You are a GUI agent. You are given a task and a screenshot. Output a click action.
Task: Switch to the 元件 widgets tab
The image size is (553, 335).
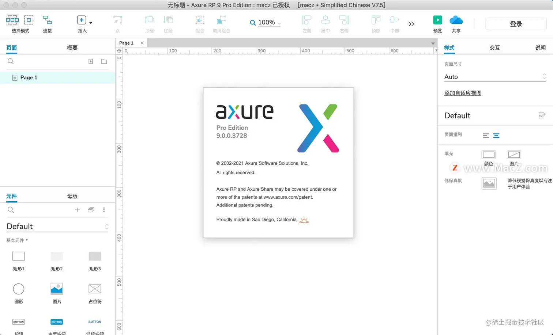pos(12,196)
